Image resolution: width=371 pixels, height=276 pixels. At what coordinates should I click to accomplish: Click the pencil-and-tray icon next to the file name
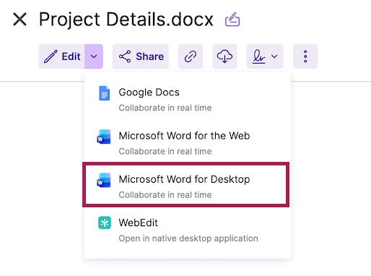tap(232, 19)
